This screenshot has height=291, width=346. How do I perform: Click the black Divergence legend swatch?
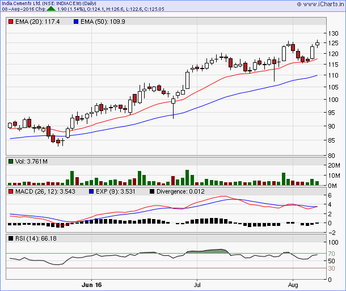coord(152,191)
